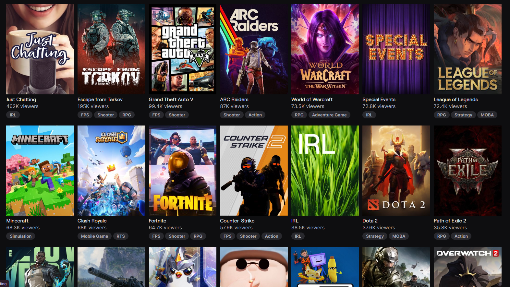Image resolution: width=510 pixels, height=287 pixels.
Task: Click the ARC Raiders title link
Action: tap(234, 100)
